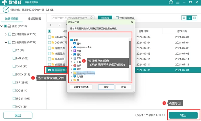Open the help question mark icon

tap(171, 2)
